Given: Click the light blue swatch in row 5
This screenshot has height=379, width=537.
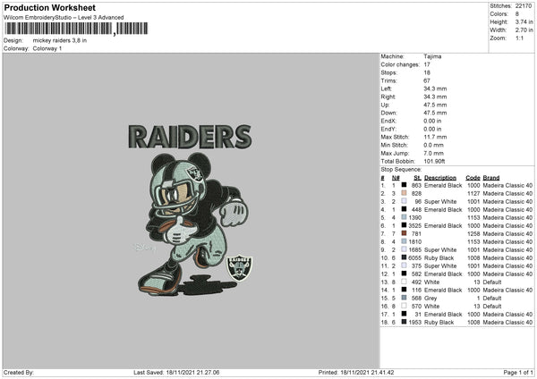Looking at the screenshot, I should coord(405,217).
